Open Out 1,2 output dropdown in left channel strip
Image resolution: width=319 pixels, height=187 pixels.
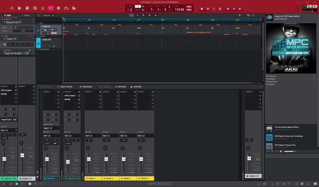click(9, 130)
